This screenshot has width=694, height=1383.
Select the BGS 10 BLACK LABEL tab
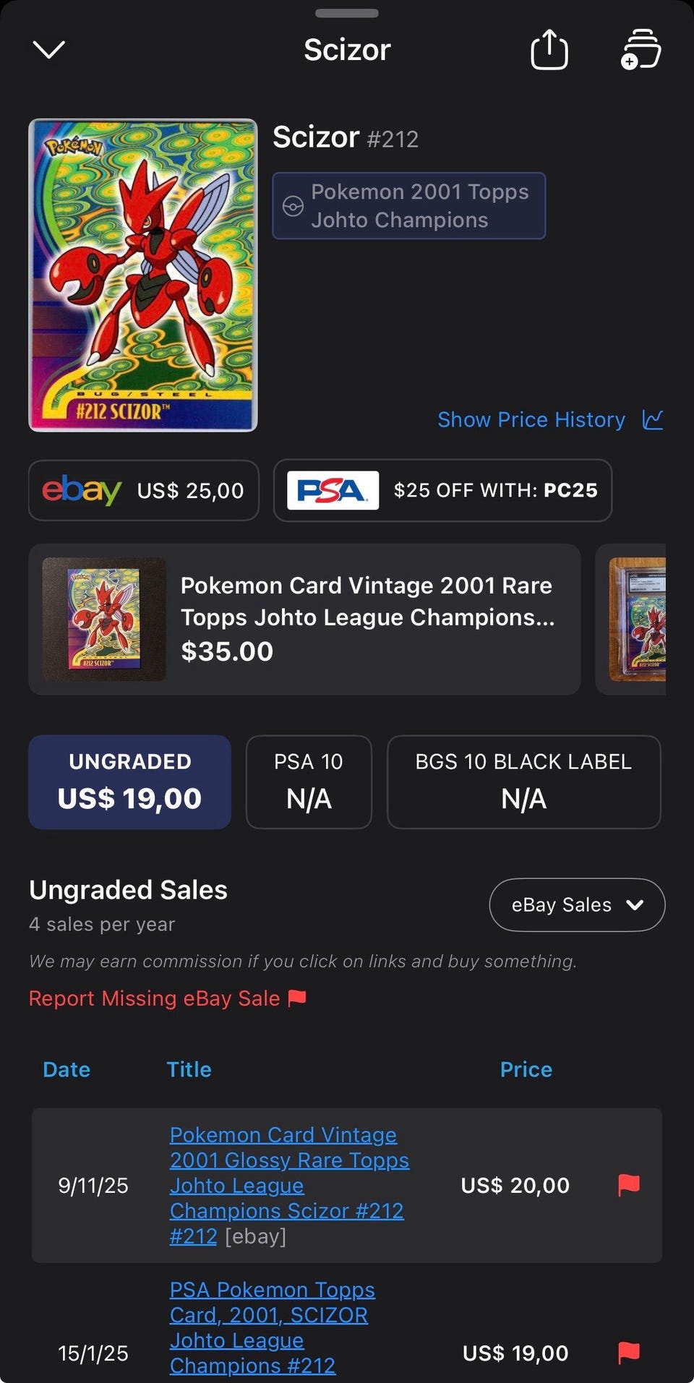coord(524,782)
